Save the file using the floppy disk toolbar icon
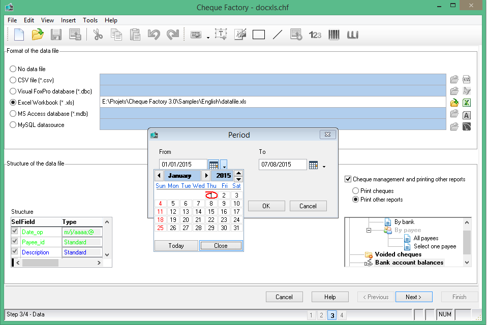This screenshot has height=325, width=487. coord(56,35)
